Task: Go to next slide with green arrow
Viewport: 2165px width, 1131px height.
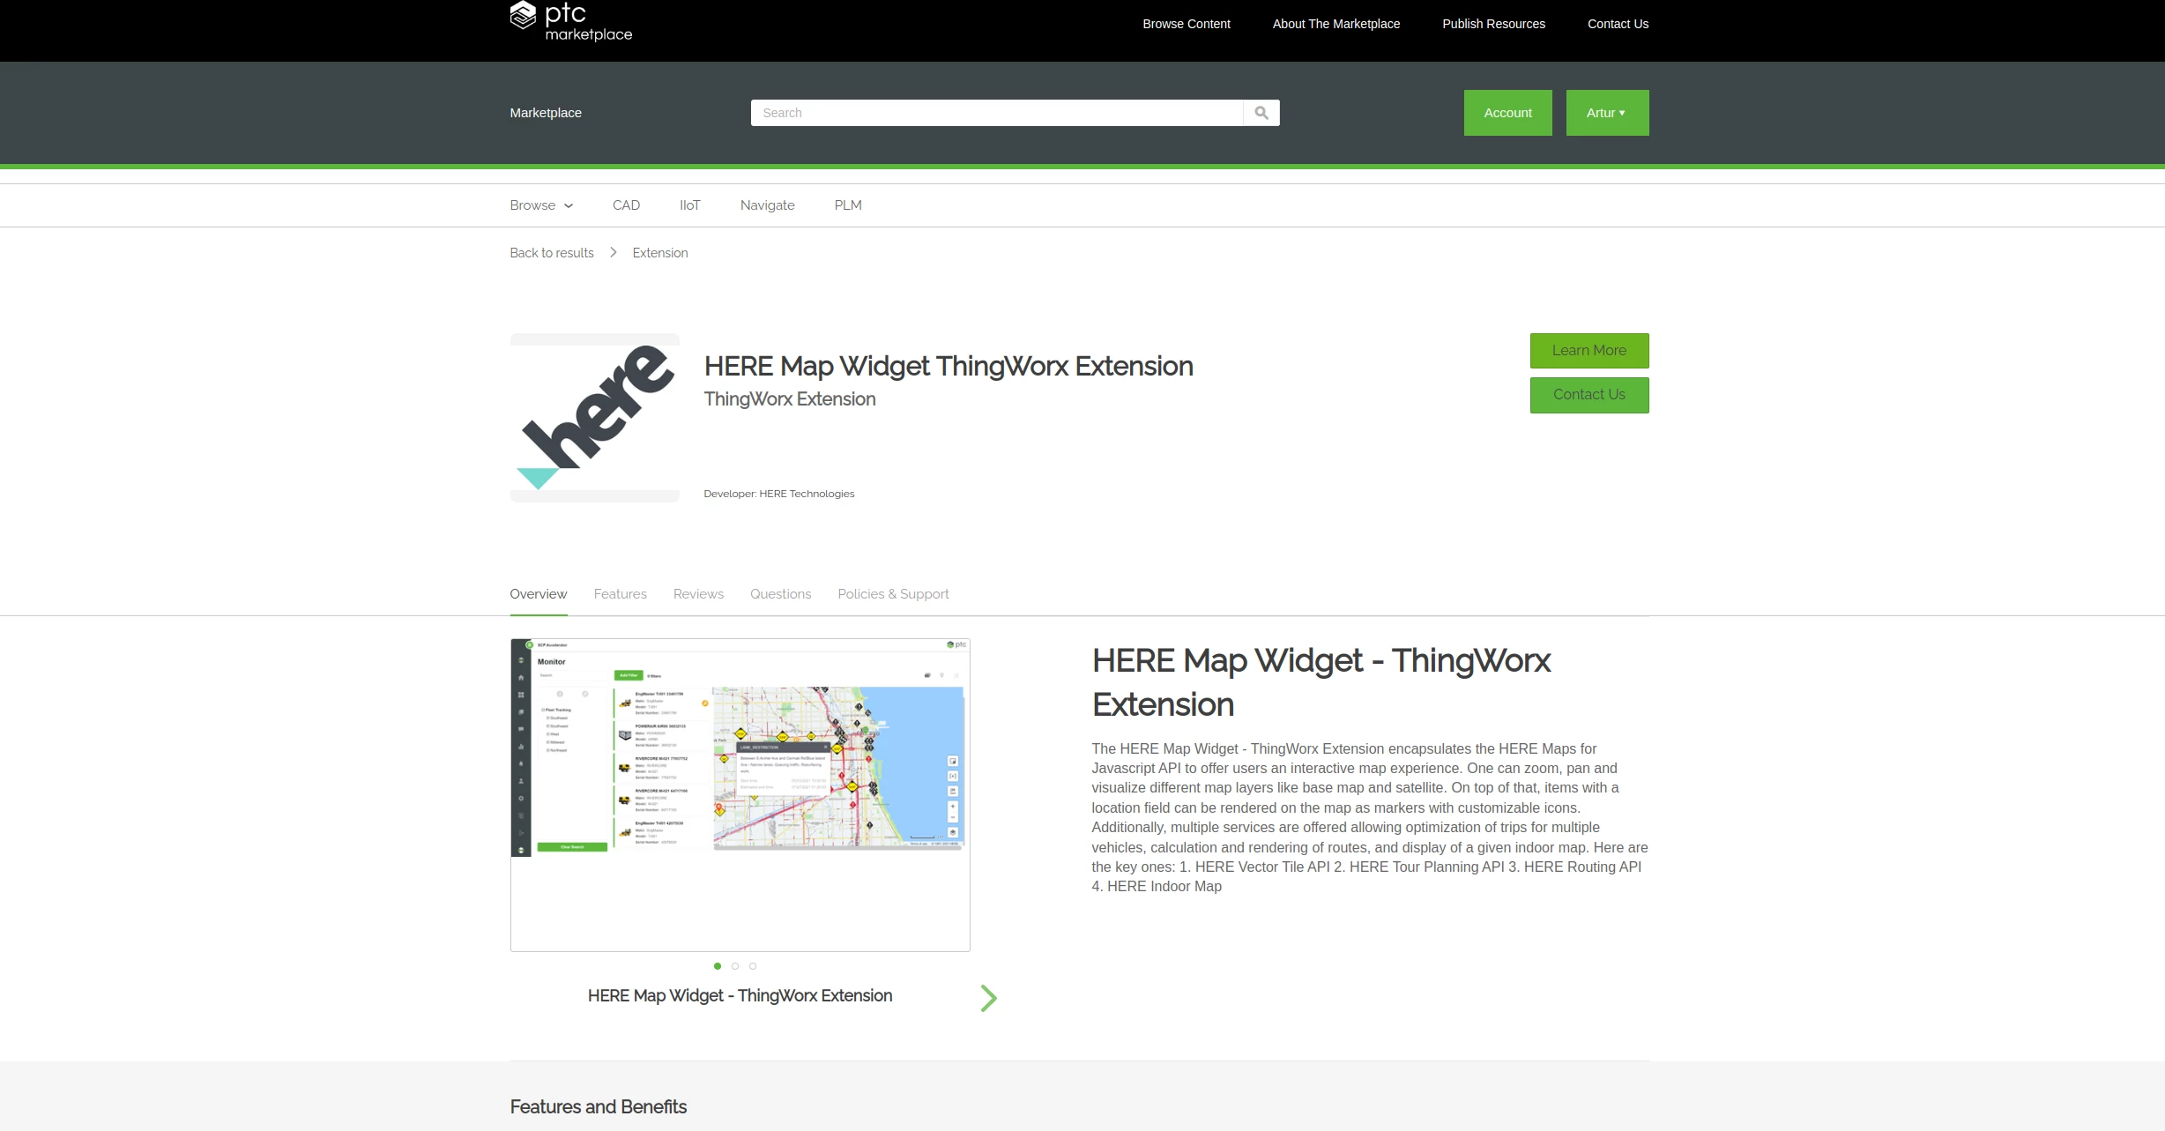Action: (x=988, y=998)
